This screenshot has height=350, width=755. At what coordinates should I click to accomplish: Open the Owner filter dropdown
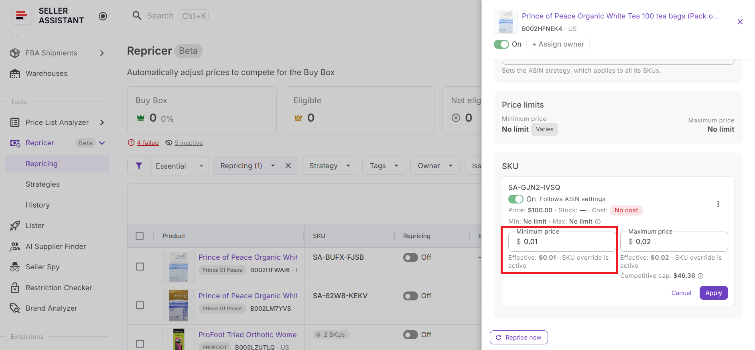[x=435, y=166]
